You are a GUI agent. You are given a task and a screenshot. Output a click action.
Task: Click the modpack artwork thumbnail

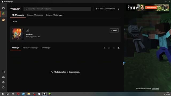click(18, 34)
